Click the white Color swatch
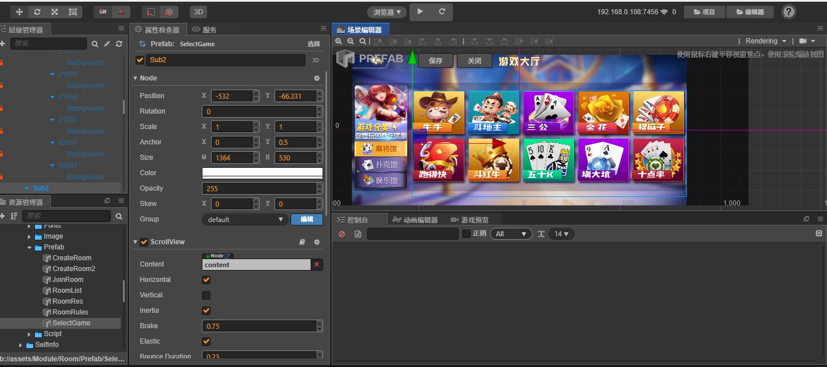 point(262,172)
